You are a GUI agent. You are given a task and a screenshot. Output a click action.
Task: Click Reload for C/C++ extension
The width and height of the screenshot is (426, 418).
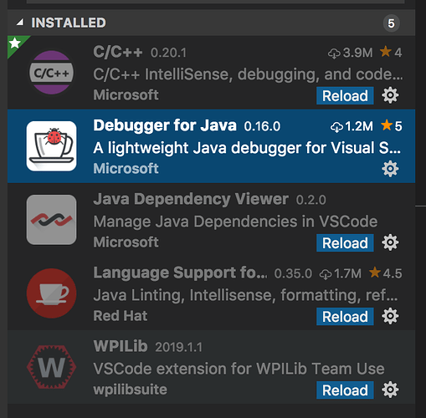pos(345,96)
